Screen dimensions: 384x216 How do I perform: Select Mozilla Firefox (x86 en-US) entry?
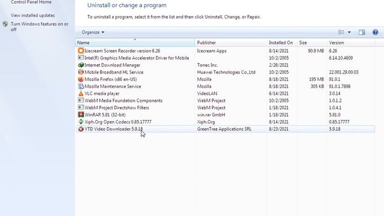click(110, 79)
